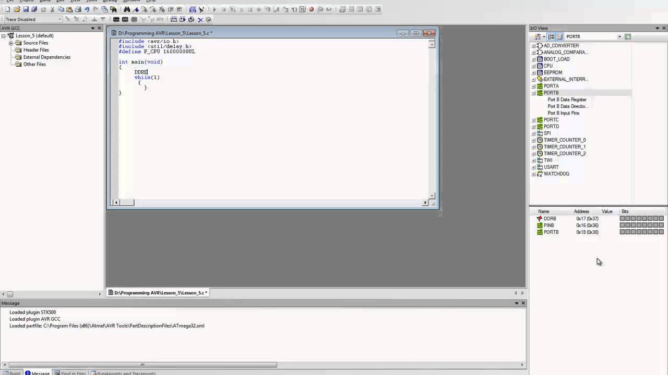Click the Start Debugging play icon
This screenshot has width=668, height=375.
click(214, 9)
